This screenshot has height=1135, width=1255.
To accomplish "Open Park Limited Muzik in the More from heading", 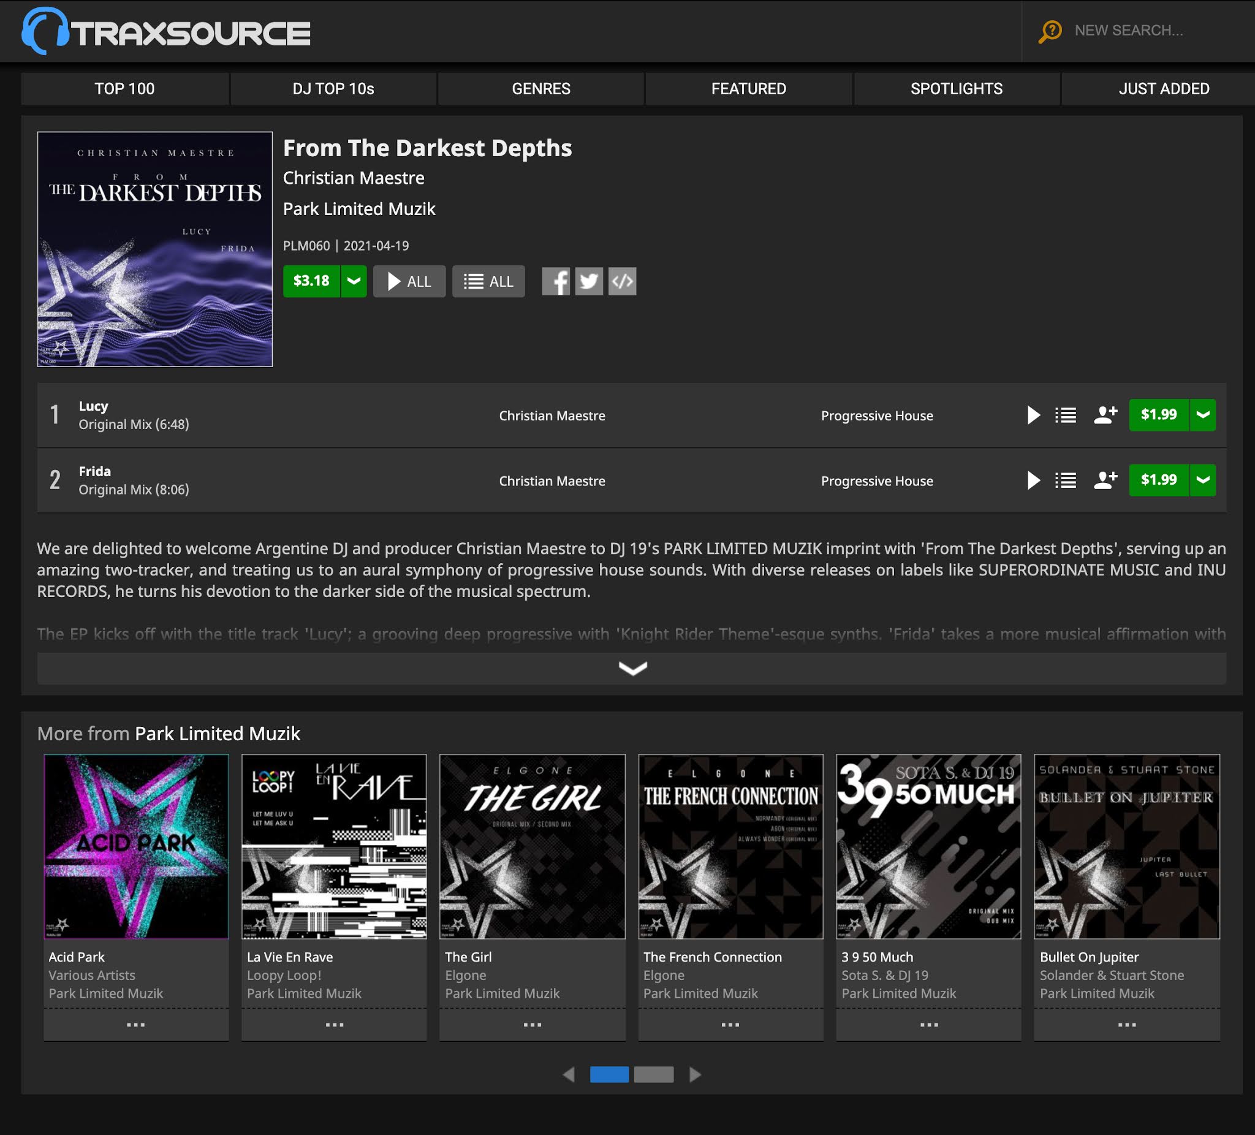I will click(218, 734).
